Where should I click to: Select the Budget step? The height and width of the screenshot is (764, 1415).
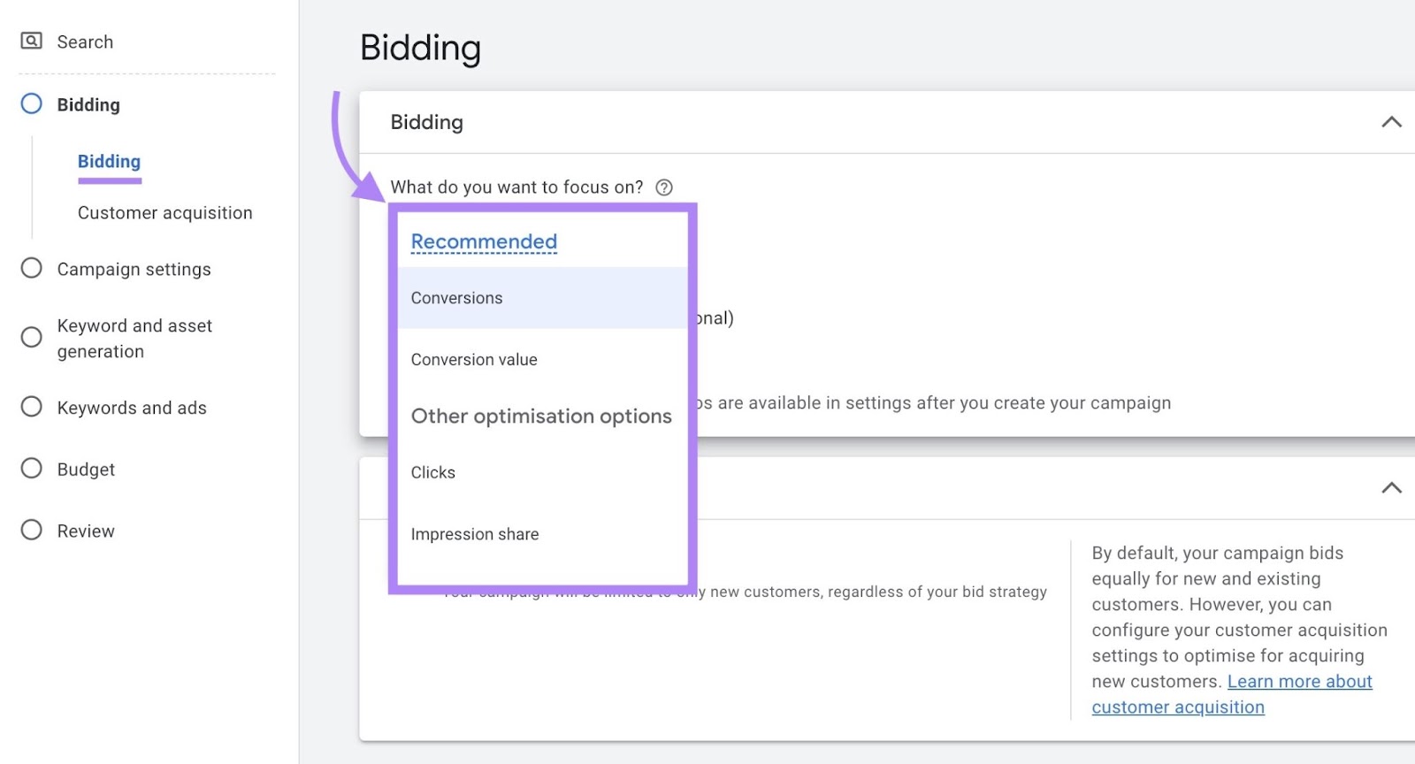tap(85, 469)
